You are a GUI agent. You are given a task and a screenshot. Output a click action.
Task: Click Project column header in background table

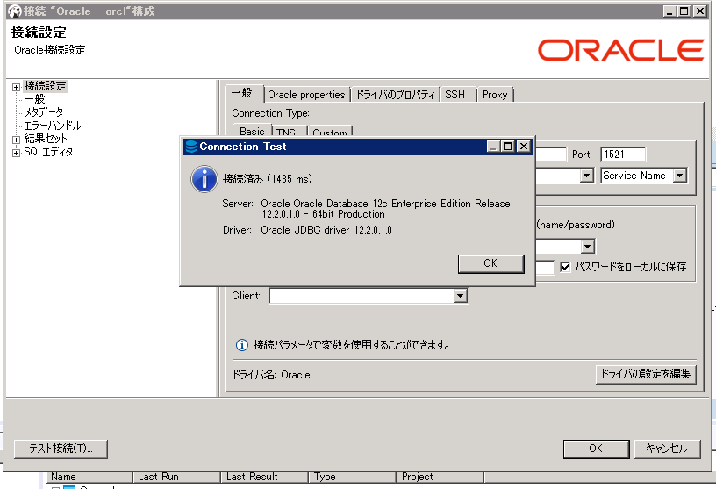(x=440, y=477)
